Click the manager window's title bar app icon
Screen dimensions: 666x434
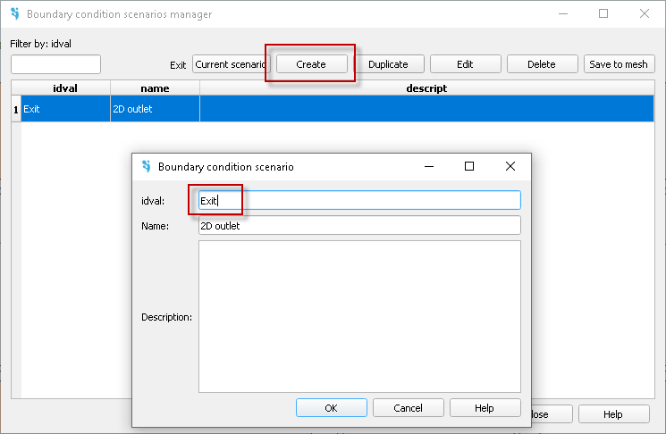pyautogui.click(x=14, y=14)
